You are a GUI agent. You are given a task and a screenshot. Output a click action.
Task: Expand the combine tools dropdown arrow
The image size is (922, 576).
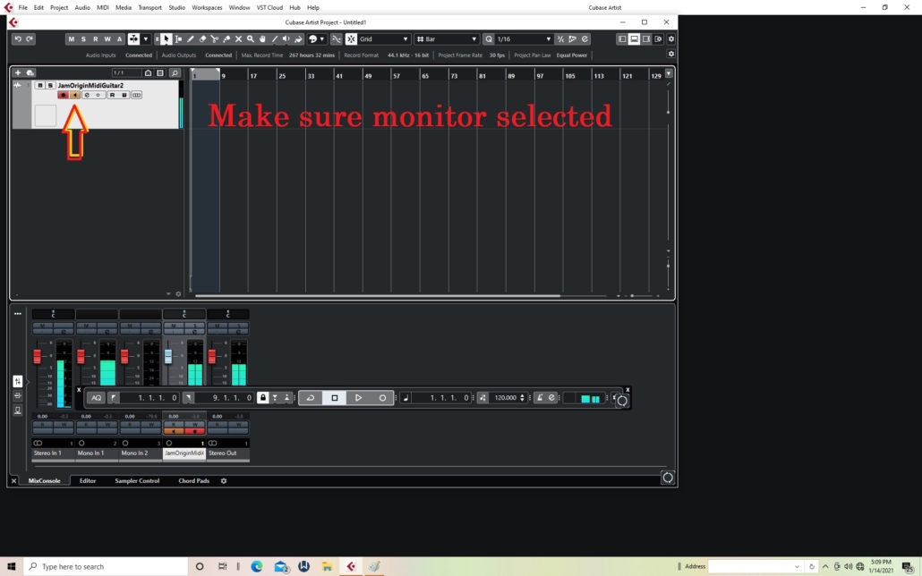tap(145, 38)
